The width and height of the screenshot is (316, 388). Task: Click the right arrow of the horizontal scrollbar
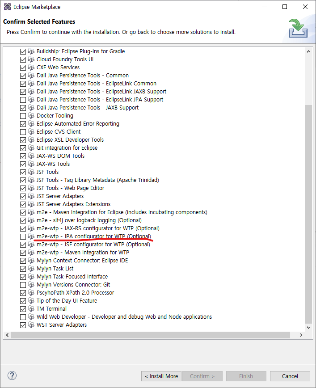[x=301, y=335]
